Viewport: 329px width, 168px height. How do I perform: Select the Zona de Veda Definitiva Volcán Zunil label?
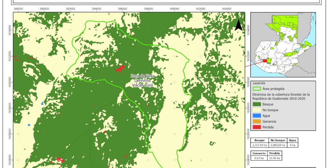click(x=142, y=81)
